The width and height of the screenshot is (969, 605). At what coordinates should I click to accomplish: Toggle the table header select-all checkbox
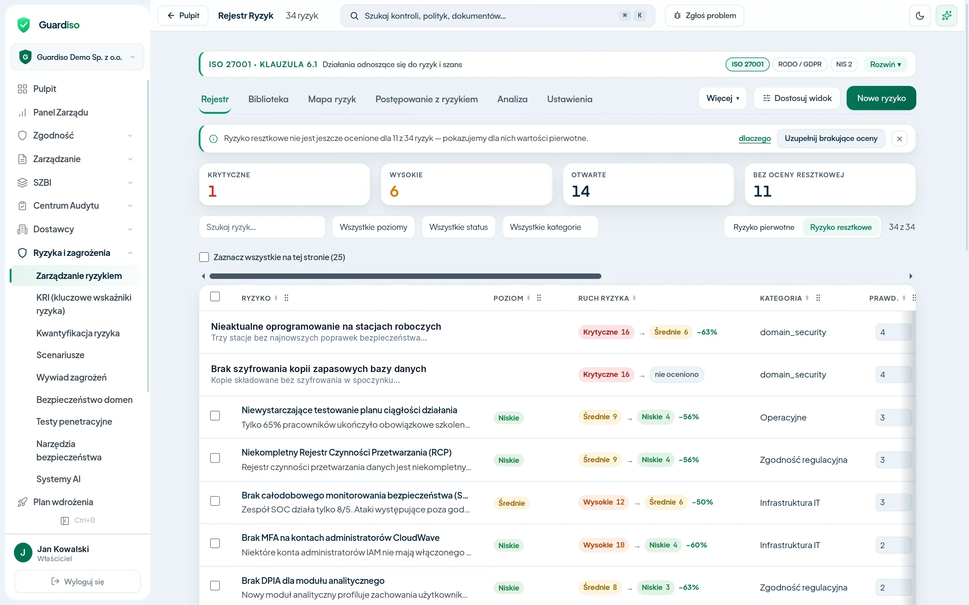pos(215,296)
